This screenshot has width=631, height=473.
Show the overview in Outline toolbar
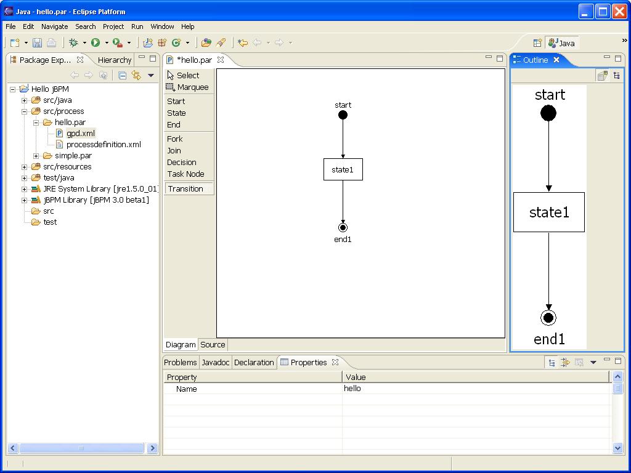point(602,76)
